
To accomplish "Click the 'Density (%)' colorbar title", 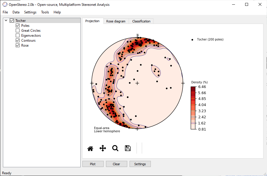I will (x=199, y=82).
